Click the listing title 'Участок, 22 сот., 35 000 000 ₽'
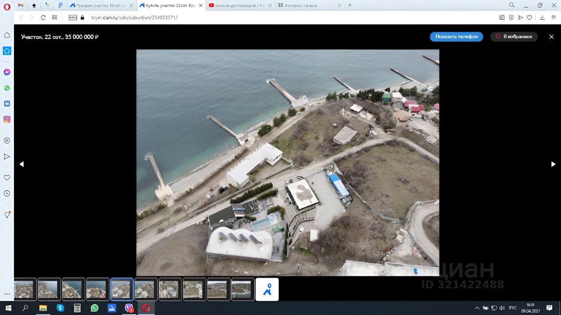The image size is (561, 315). click(x=60, y=37)
